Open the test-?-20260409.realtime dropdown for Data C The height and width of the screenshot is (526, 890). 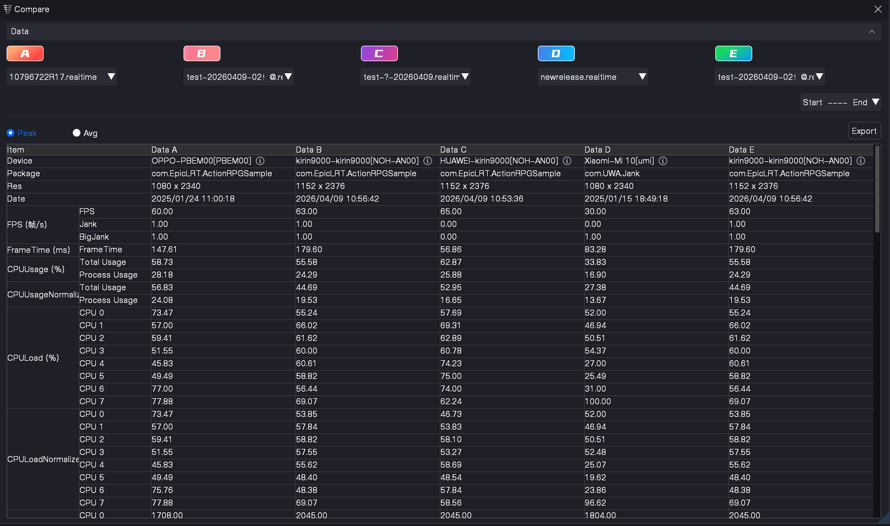(416, 77)
